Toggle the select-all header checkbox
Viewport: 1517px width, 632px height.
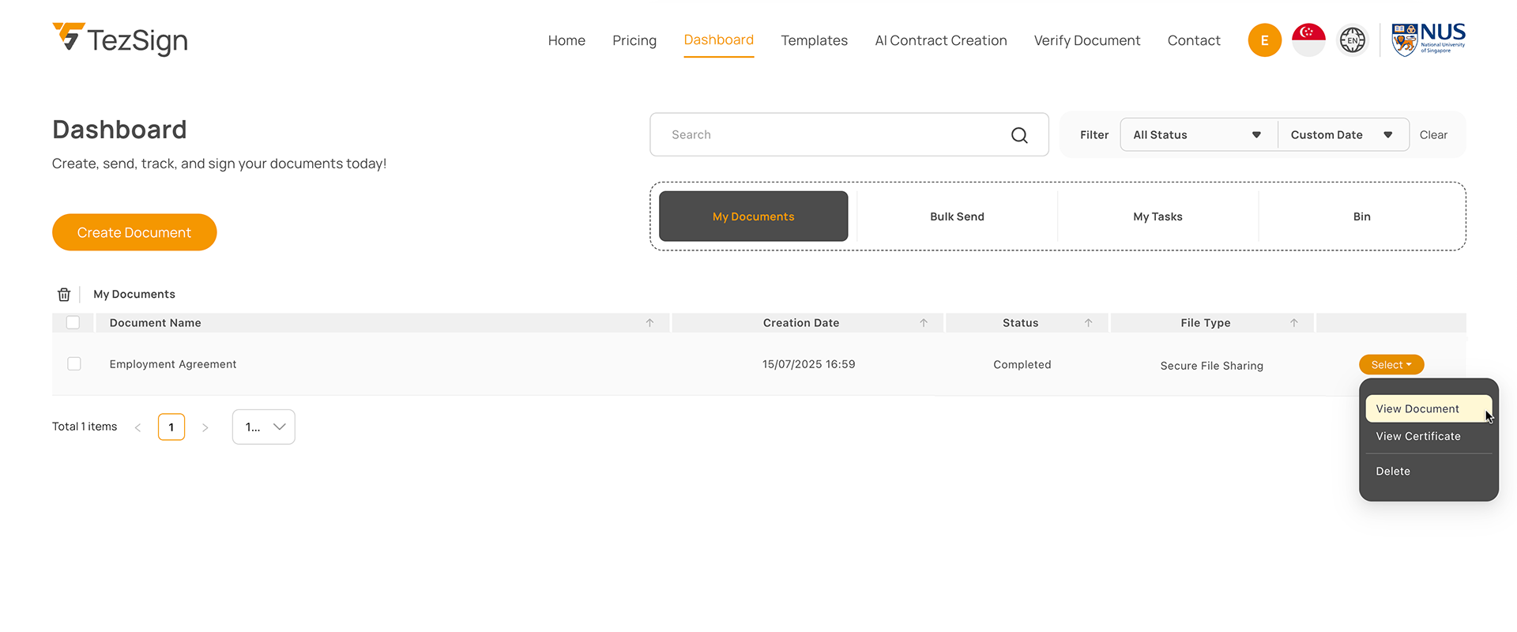pyautogui.click(x=73, y=322)
